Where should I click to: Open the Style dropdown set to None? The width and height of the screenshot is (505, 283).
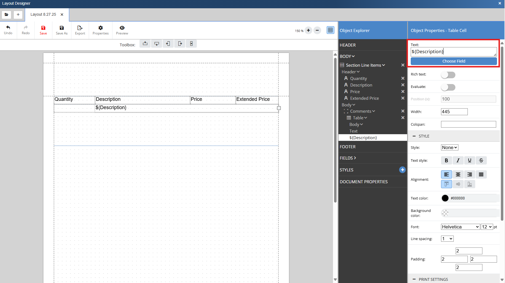coord(449,147)
